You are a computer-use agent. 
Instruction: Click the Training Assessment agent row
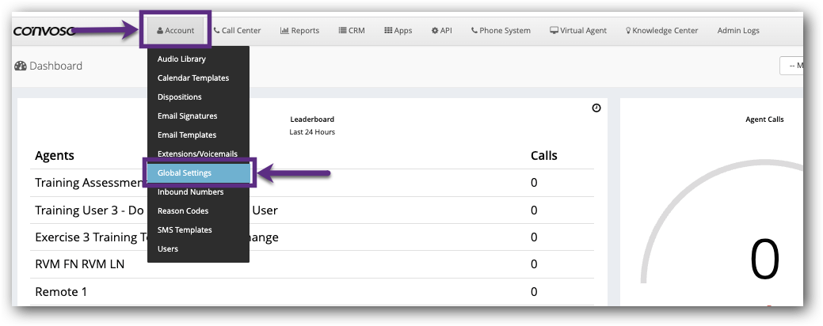312,183
